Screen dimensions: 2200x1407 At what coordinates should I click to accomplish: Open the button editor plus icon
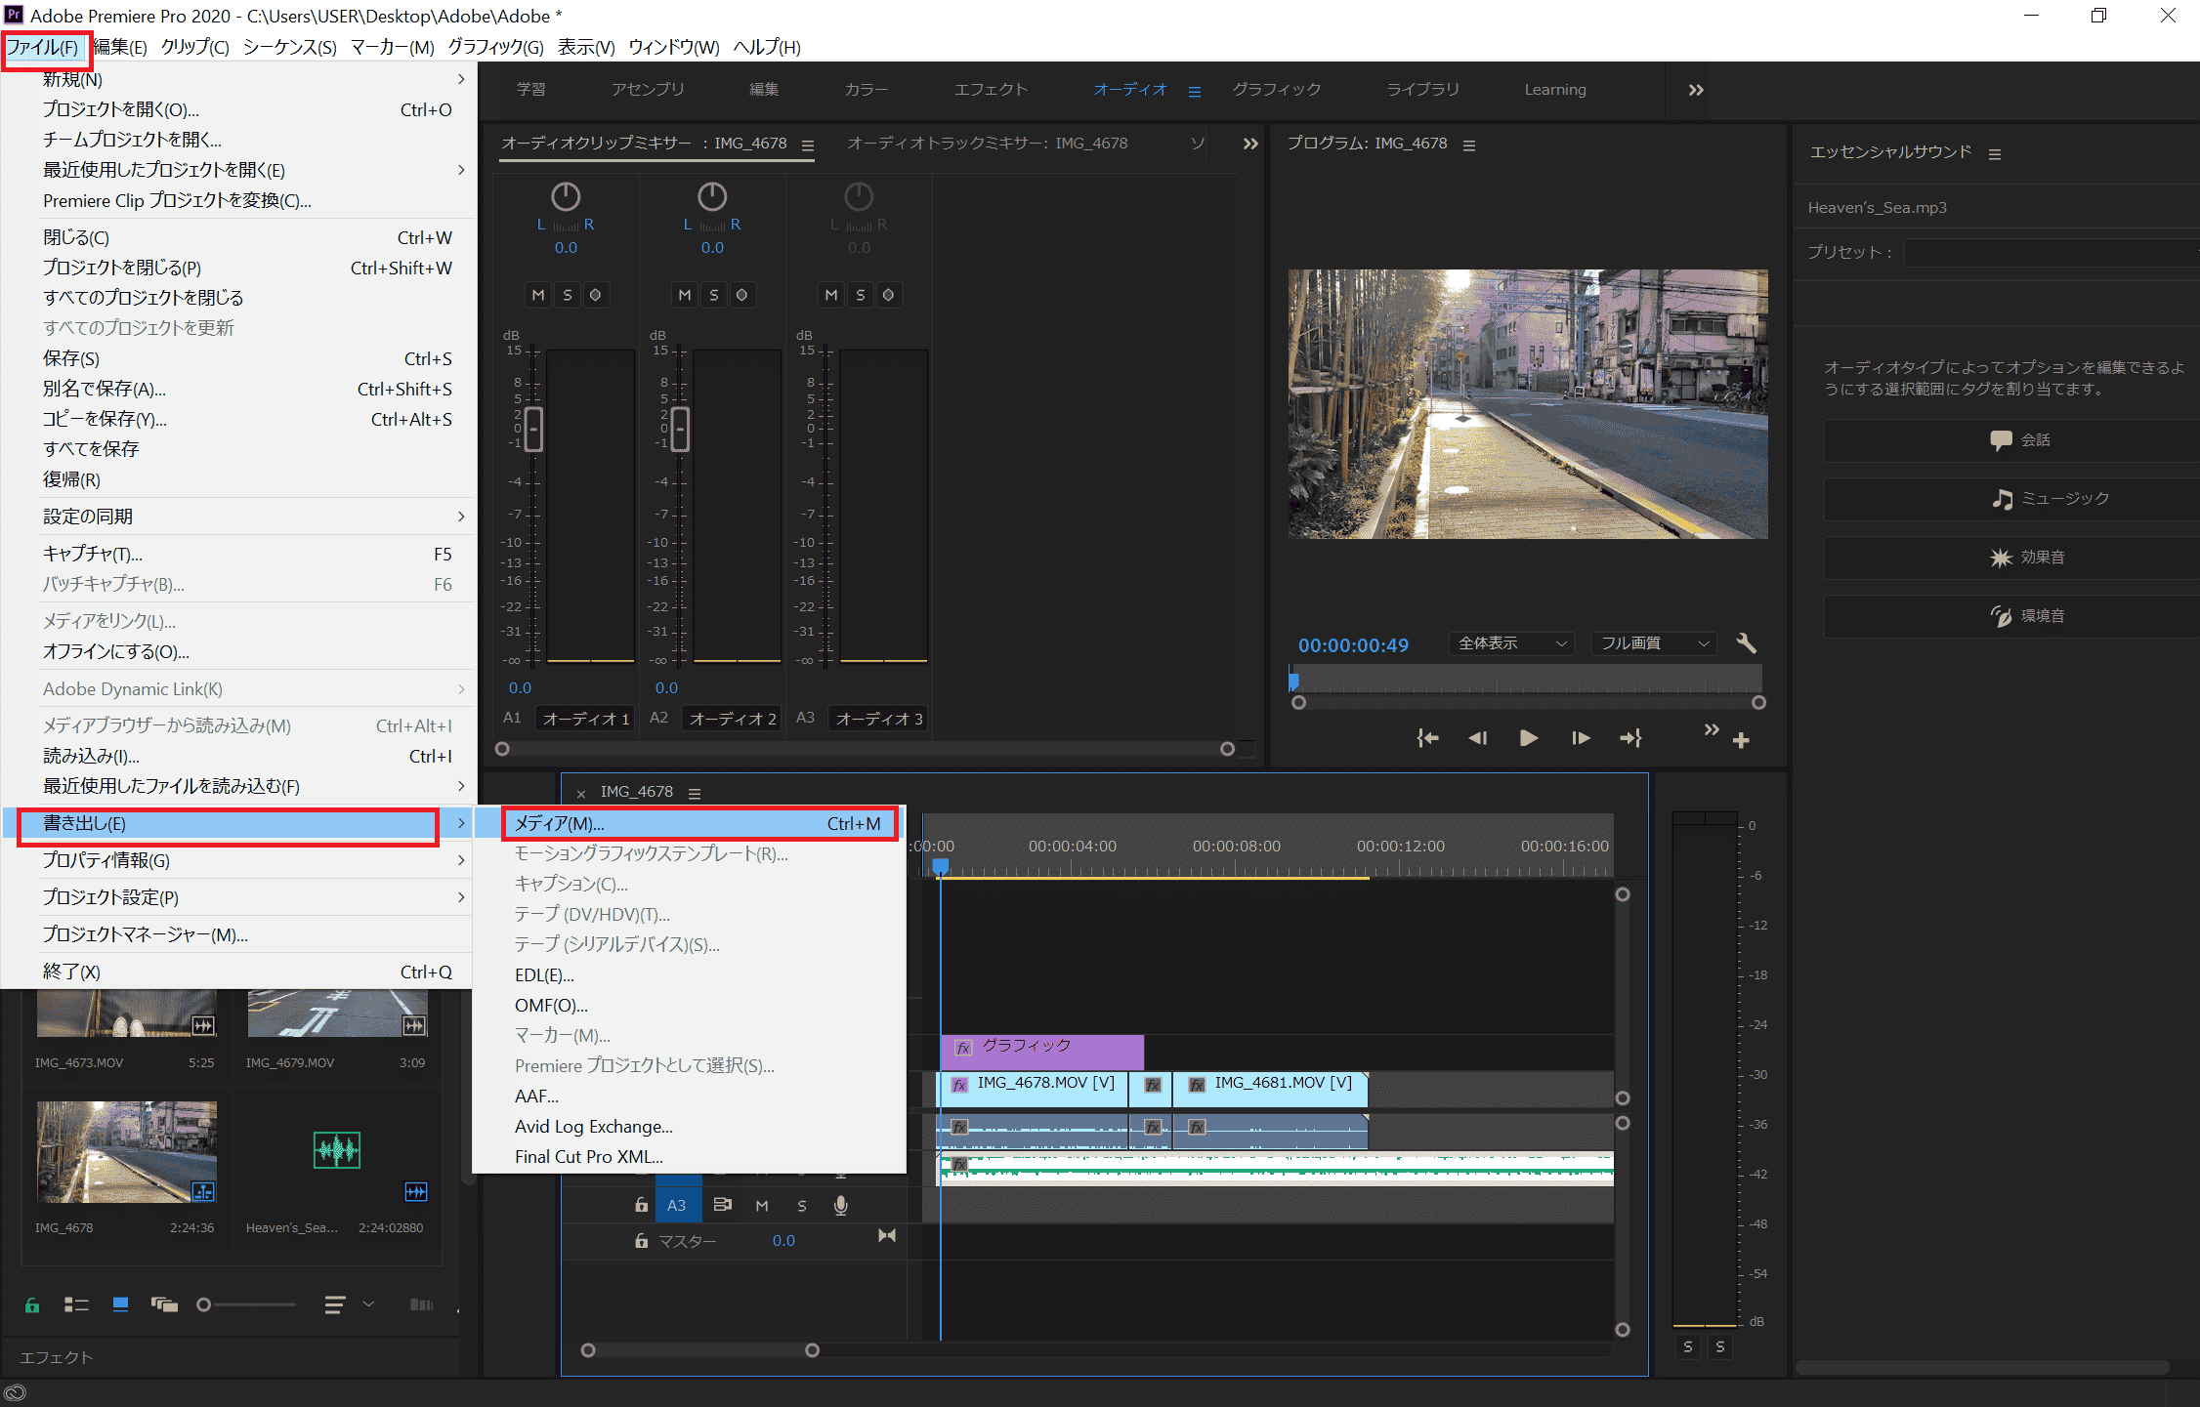click(x=1741, y=741)
